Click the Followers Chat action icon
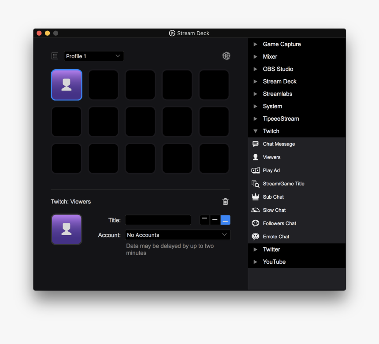This screenshot has width=379, height=344. tap(256, 223)
